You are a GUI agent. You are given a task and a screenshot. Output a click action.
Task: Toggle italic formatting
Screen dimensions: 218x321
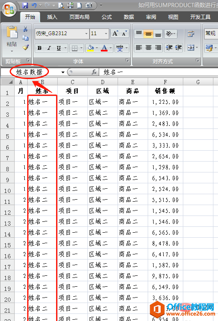tap(49, 48)
